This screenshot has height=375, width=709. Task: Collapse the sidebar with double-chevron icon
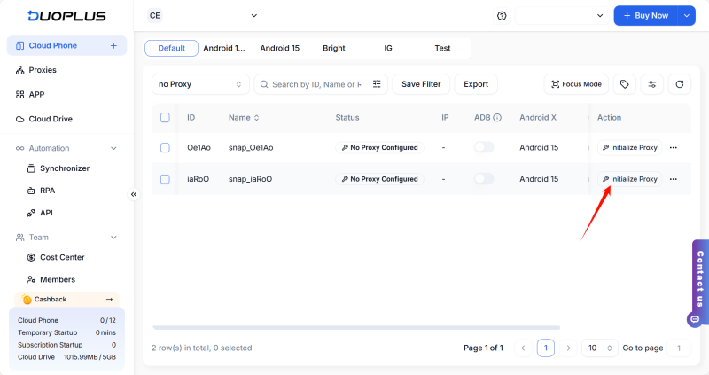tap(134, 194)
